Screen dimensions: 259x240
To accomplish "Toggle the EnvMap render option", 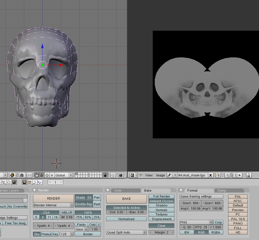I will tap(80, 204).
